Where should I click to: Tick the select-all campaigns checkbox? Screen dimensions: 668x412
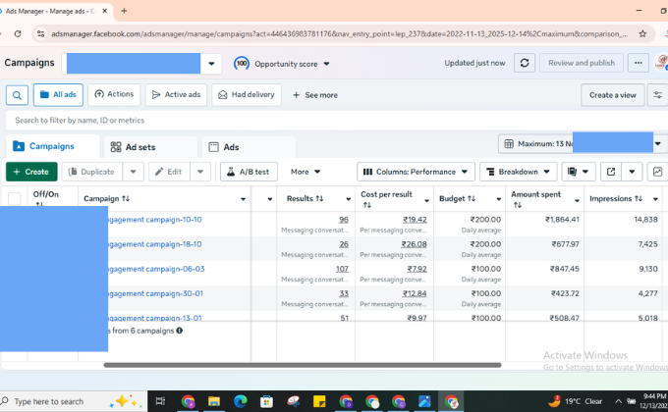click(x=14, y=199)
